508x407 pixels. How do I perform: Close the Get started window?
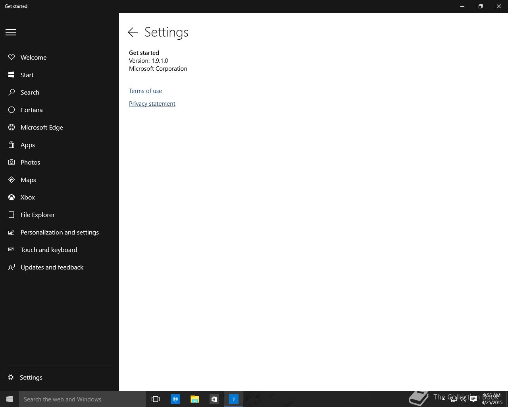pos(499,6)
